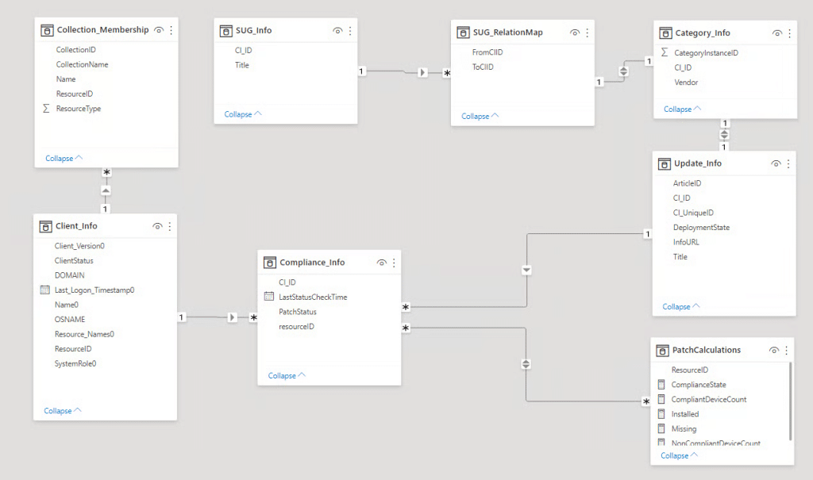The height and width of the screenshot is (480, 813).
Task: Toggle visibility eye on the Category_Info table
Action: point(776,33)
